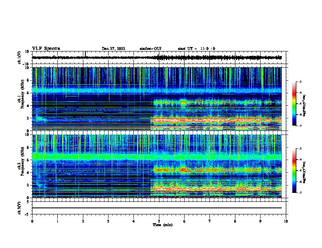322x248 pixels.
Task: Click the "2" tick on the Time axis
Action: tap(83, 221)
